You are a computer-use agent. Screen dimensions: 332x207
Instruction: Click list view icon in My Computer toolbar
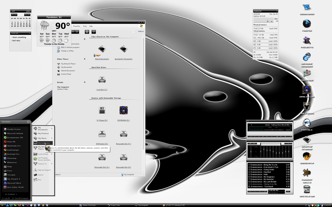pos(94,32)
